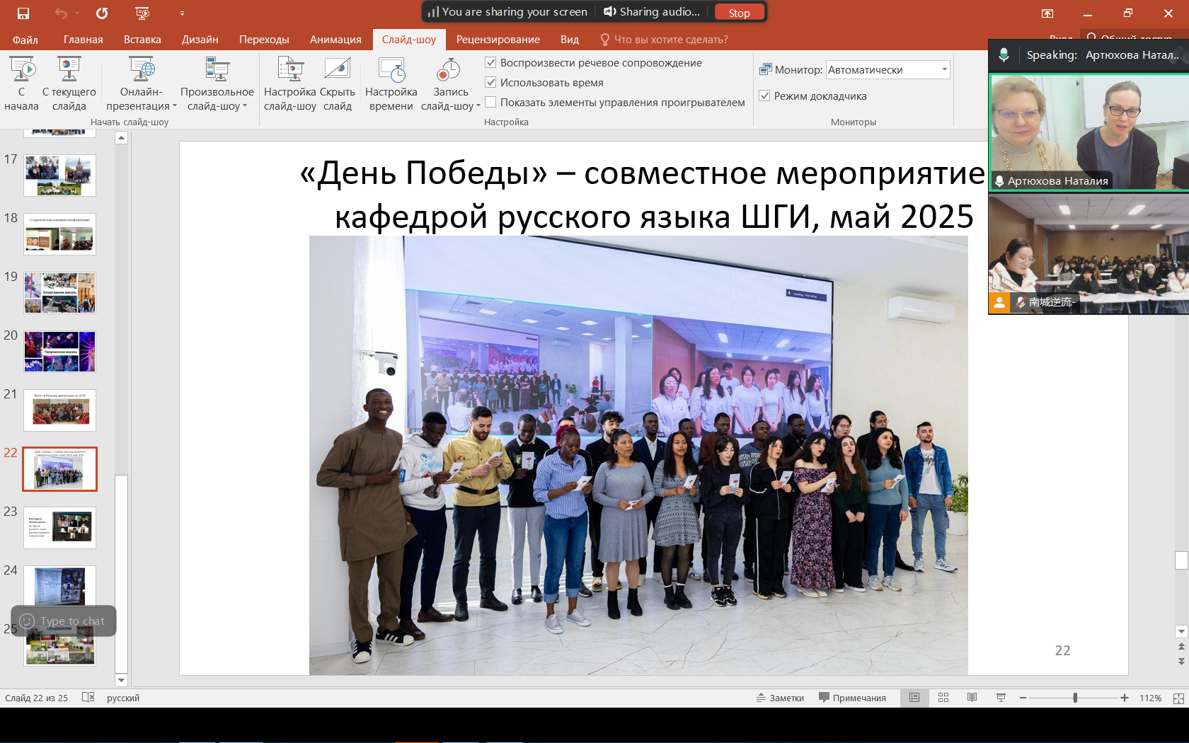Screen dimensions: 1189x743
Task: Open the Монитор dropdown list
Action: 944,69
